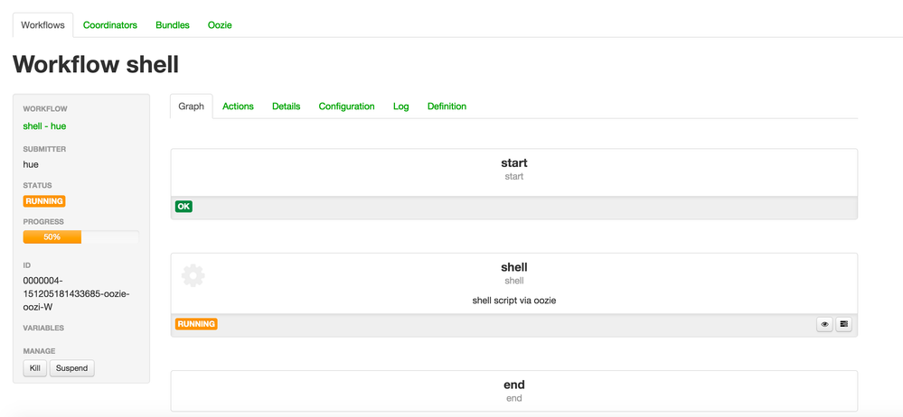Click the RUNNING badge on shell action

point(196,324)
